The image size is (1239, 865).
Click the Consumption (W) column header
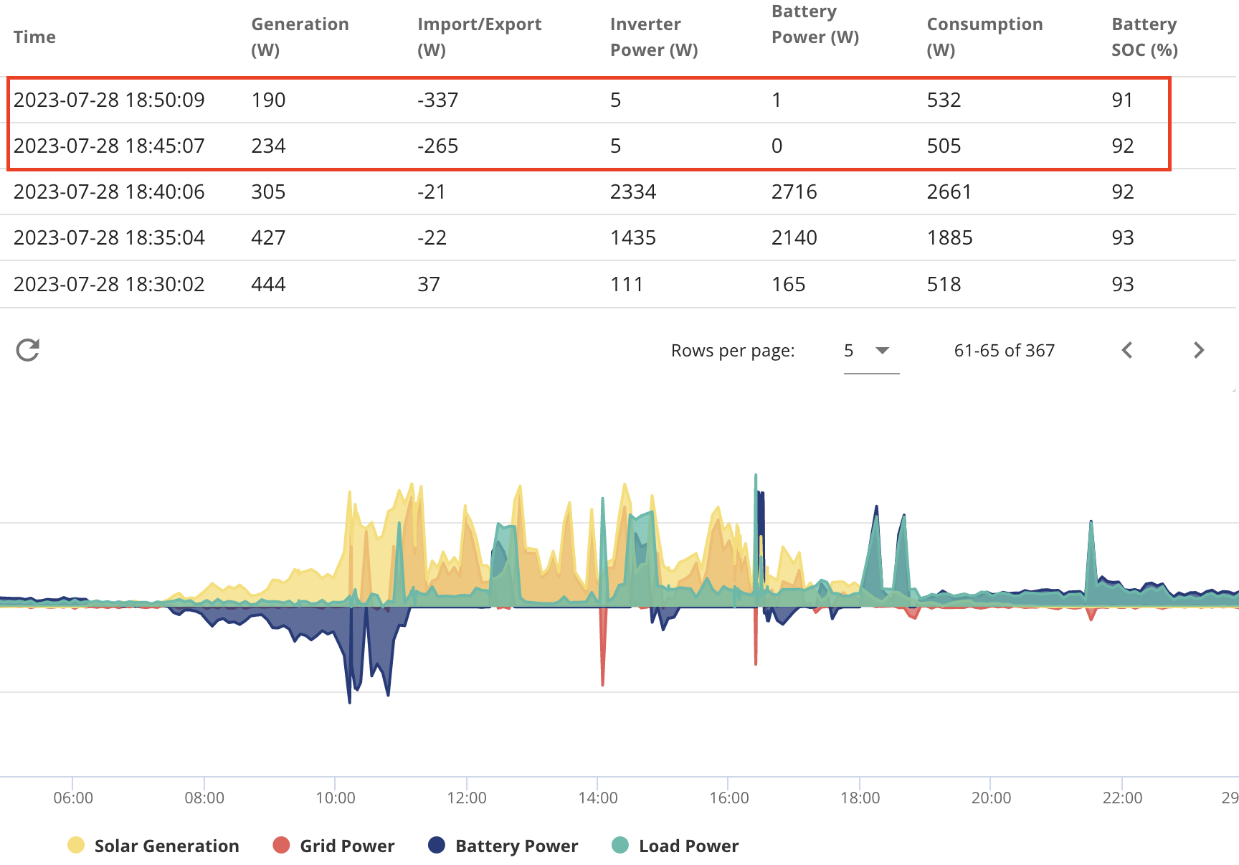point(984,37)
